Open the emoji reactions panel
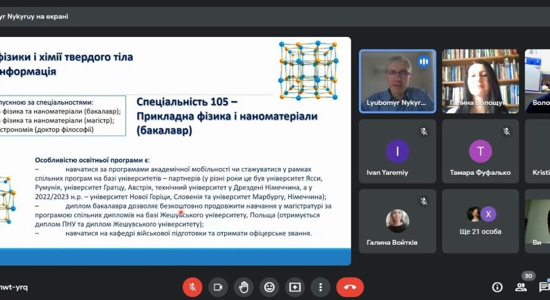Viewport: 550px width, 300px height. (269, 287)
